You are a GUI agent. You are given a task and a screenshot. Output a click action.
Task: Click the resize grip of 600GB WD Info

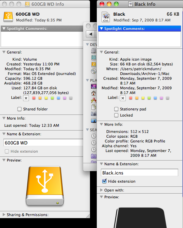[88, 216]
